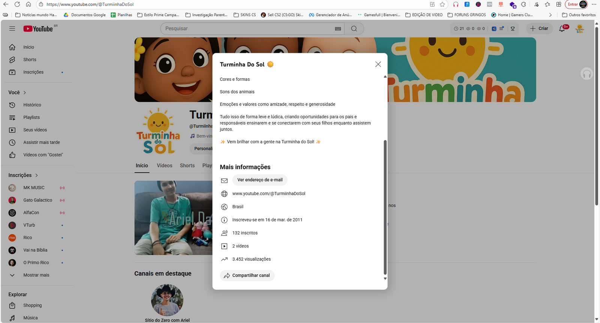The image size is (600, 323).
Task: Open the notifications bell
Action: click(x=562, y=28)
